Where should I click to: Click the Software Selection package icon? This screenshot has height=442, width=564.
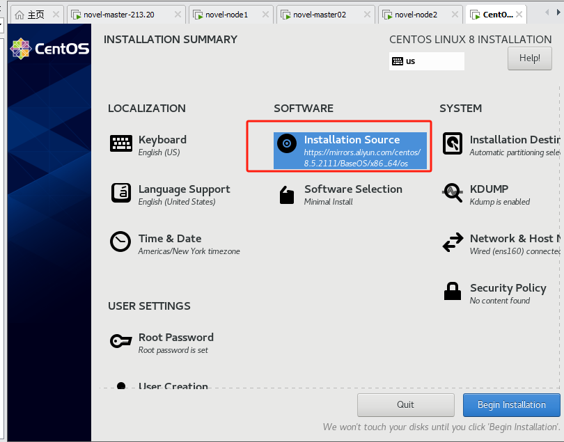[287, 195]
